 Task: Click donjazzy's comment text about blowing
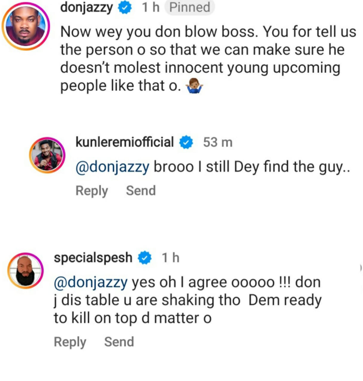[x=208, y=59]
